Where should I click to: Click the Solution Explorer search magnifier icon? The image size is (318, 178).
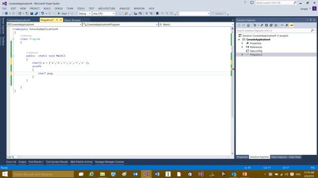click(312, 31)
